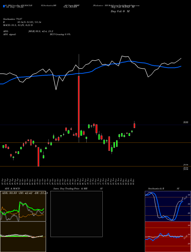Click the red RSI chart panel
This screenshot has height=252, width=191.
coord(168,237)
